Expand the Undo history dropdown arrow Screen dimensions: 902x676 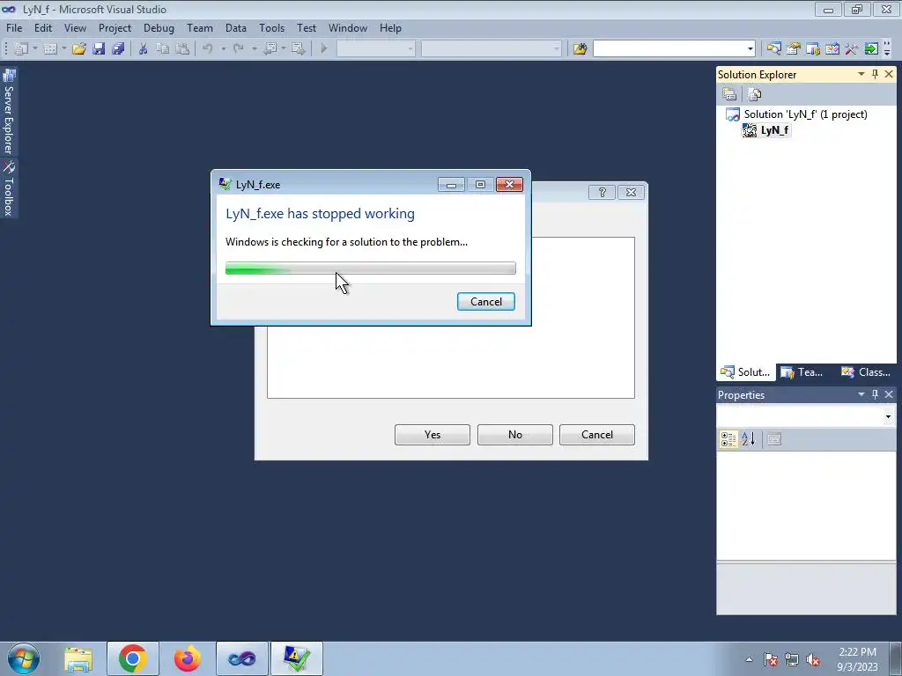coord(223,49)
